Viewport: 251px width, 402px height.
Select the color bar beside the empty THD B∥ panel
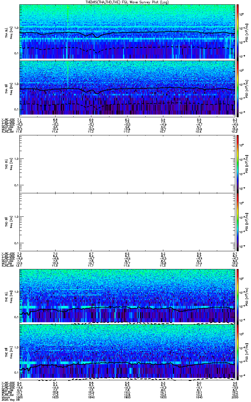tap(238, 222)
